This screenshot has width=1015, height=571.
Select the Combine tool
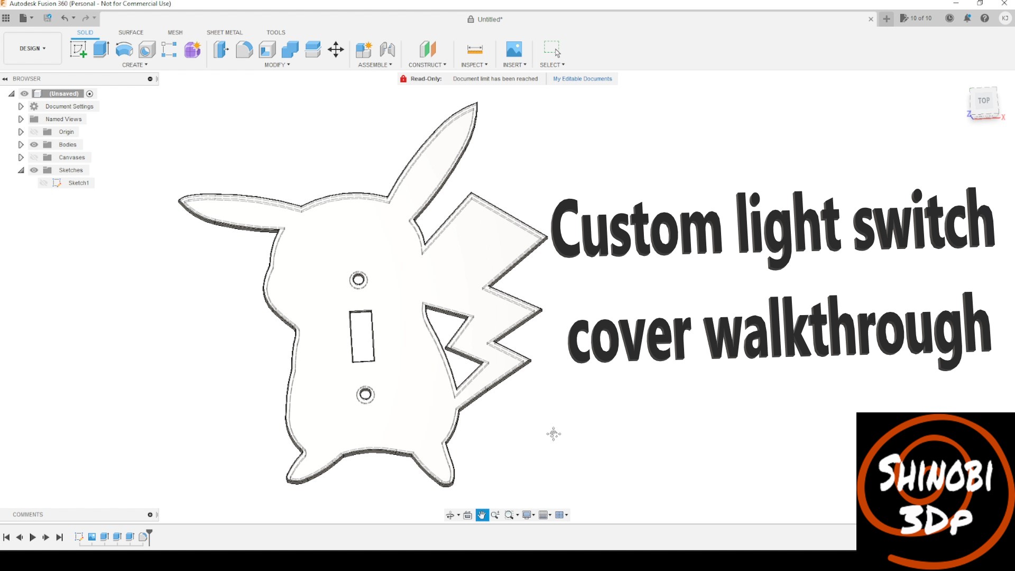point(290,50)
